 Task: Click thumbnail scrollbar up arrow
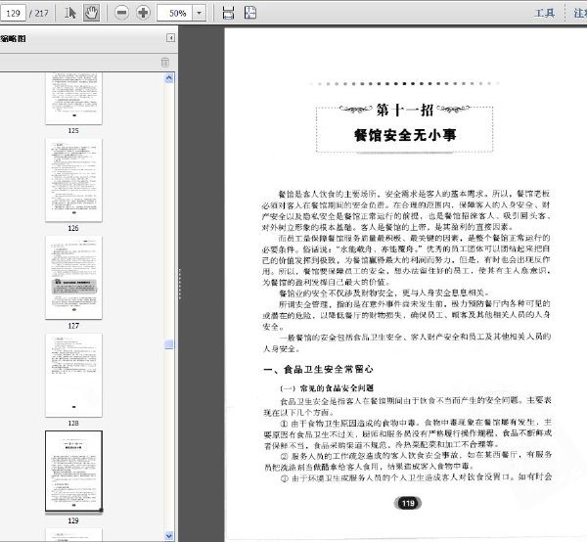coord(169,78)
